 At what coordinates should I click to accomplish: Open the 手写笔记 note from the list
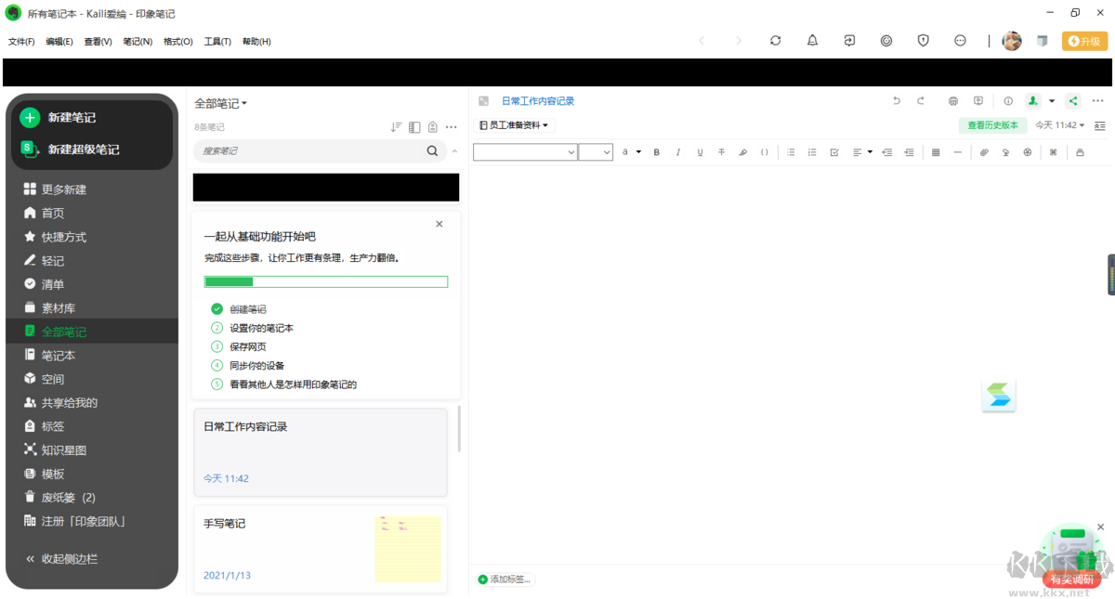(279, 548)
